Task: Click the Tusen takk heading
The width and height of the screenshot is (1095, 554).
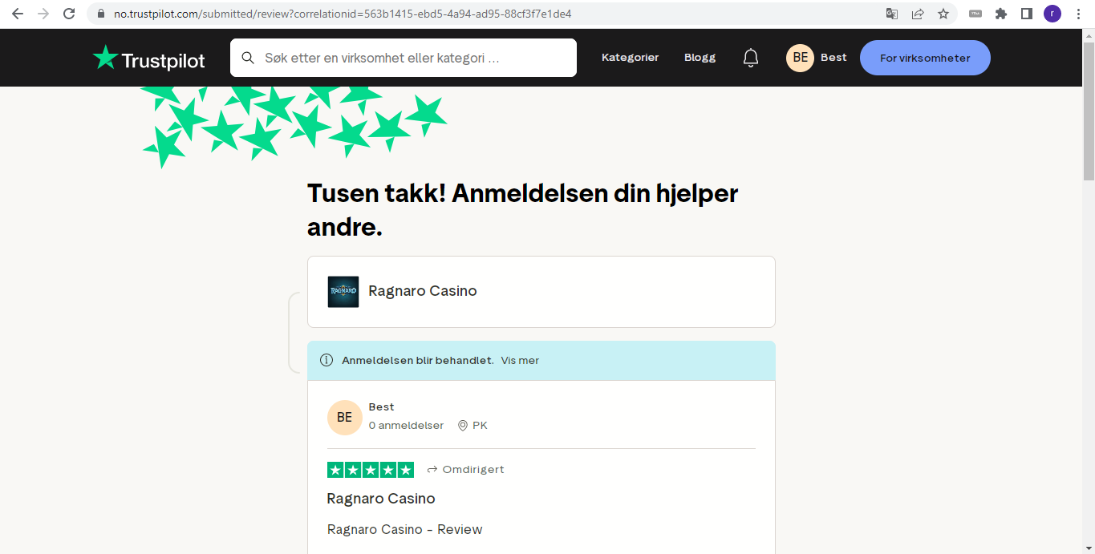Action: point(523,210)
